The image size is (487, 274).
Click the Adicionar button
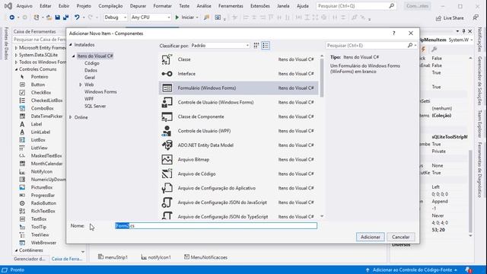coord(371,237)
